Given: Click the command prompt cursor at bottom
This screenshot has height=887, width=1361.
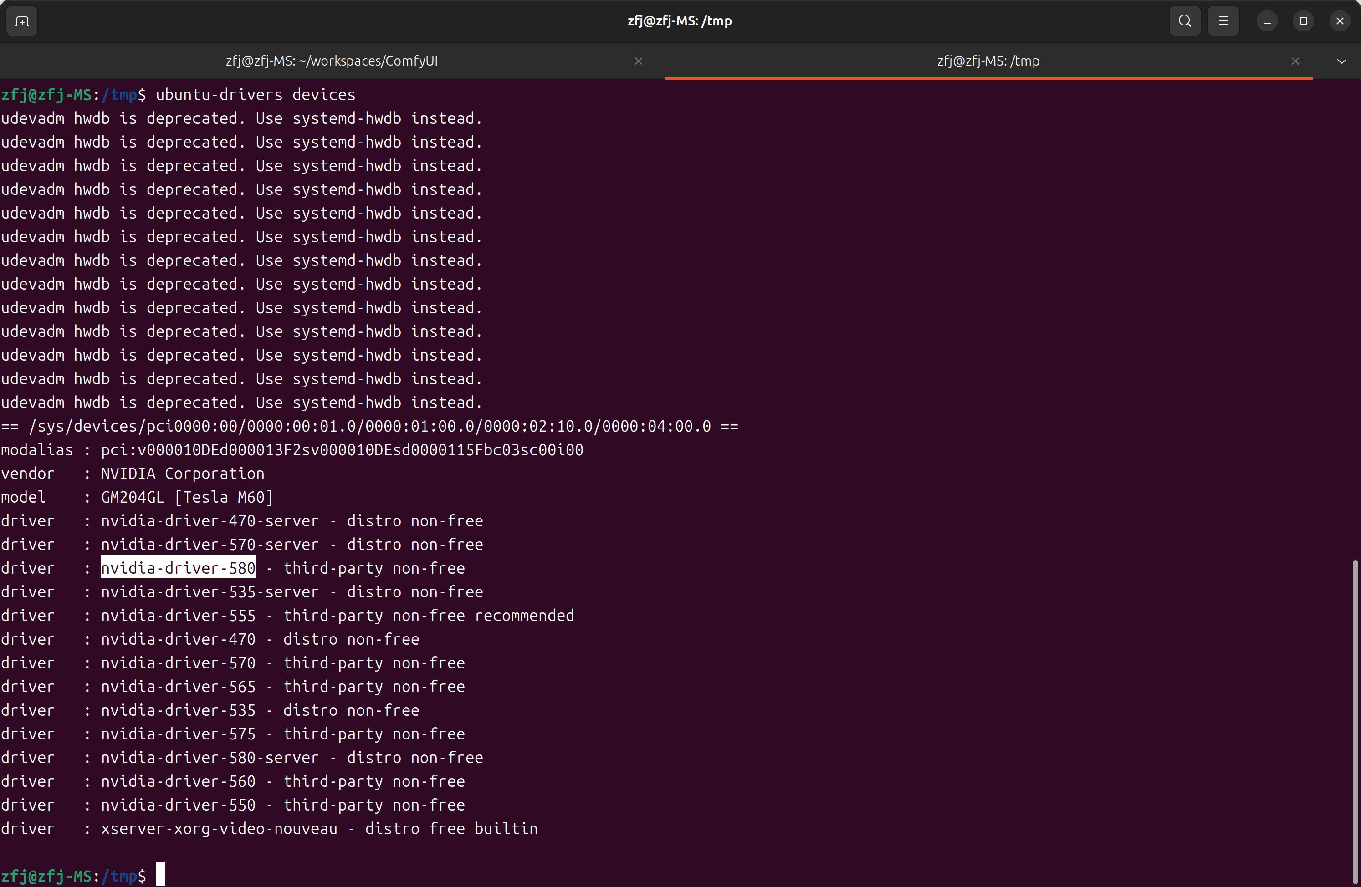Looking at the screenshot, I should [x=161, y=874].
